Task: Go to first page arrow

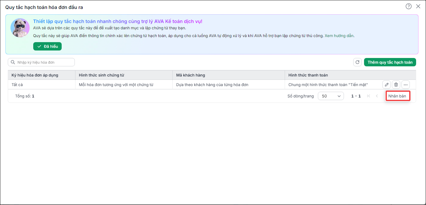Action: point(369,96)
